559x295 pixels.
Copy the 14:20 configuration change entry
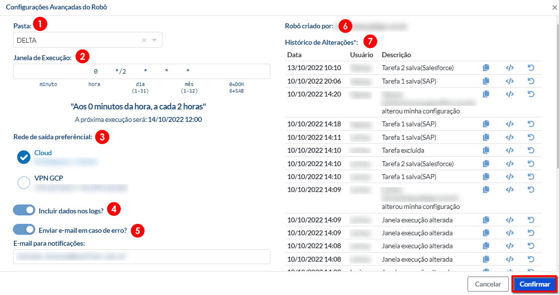pos(486,94)
